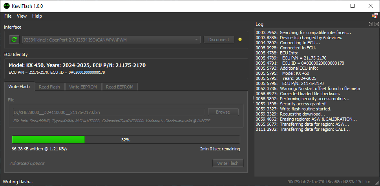
Task: Minimize the KawiFlash window
Action: point(335,6)
